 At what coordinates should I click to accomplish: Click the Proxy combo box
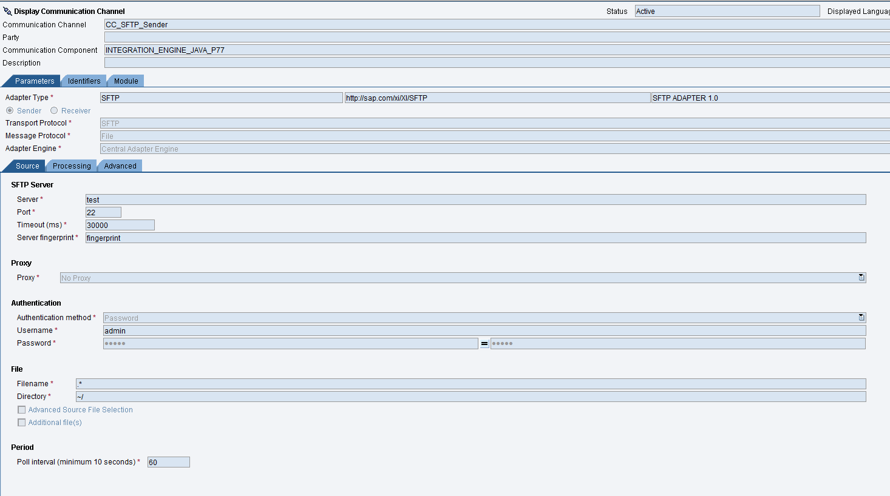[x=463, y=278]
